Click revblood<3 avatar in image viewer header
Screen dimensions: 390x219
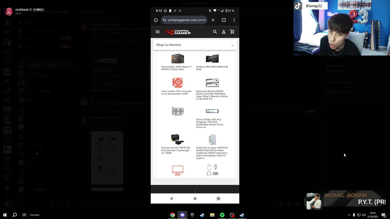pos(9,12)
